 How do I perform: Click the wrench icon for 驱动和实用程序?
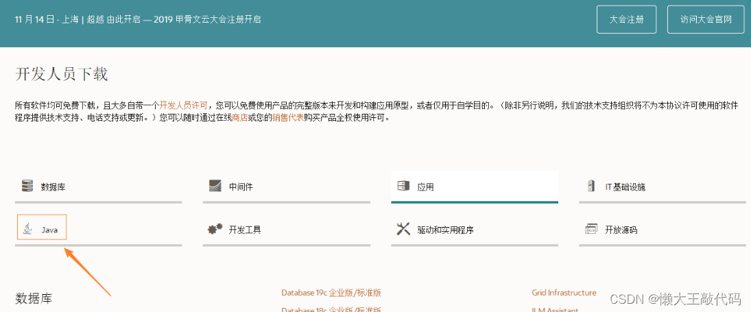pyautogui.click(x=403, y=229)
